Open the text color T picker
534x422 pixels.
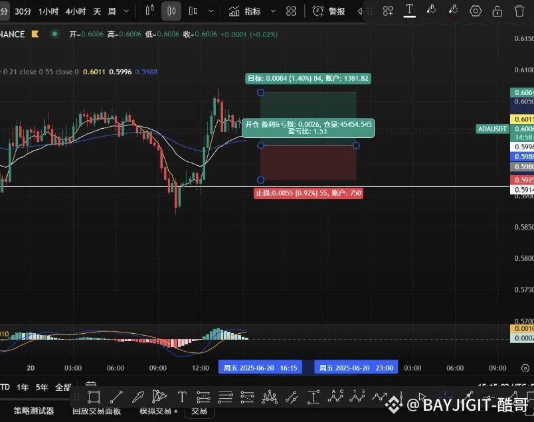409,11
